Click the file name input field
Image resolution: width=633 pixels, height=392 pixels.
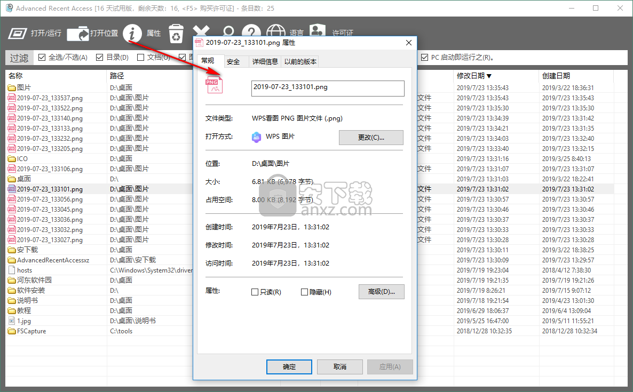[x=328, y=89]
